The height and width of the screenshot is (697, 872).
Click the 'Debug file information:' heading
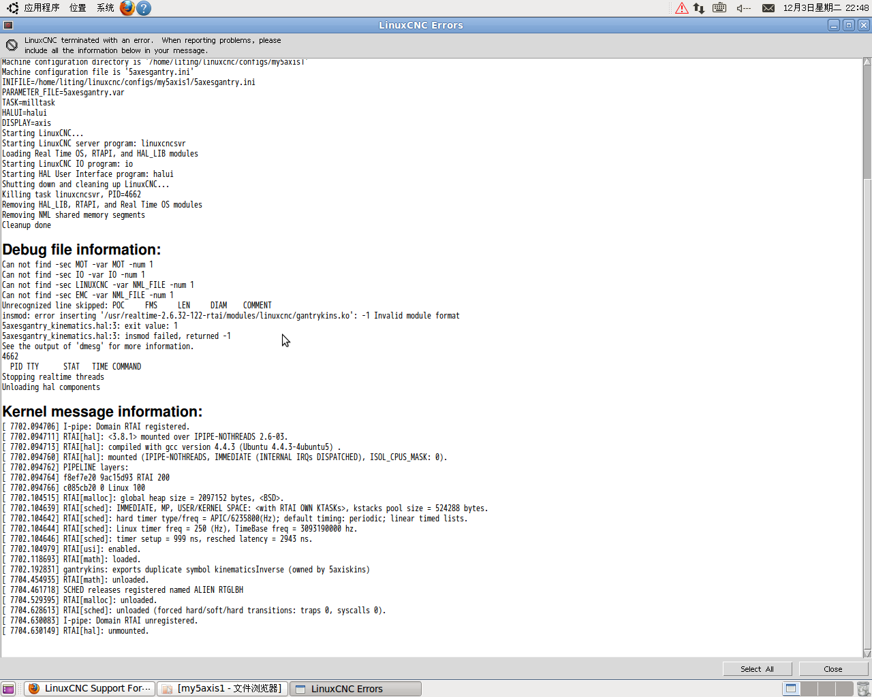pos(82,250)
